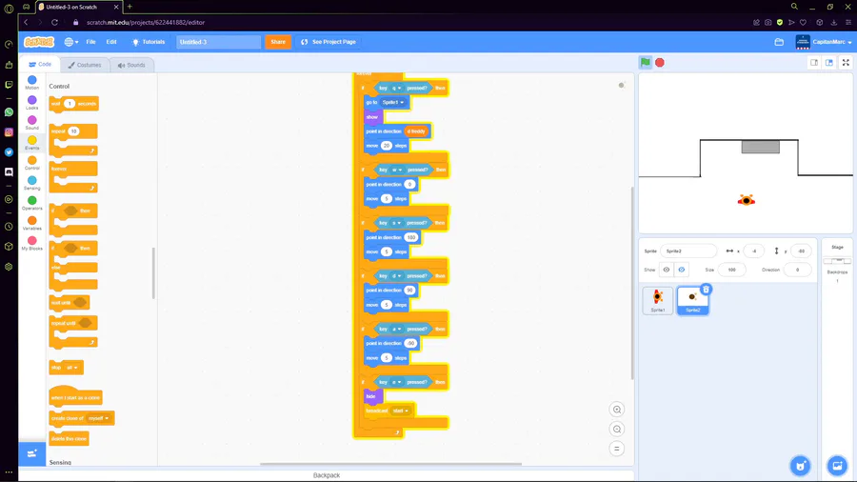Viewport: 857px width, 482px height.
Task: Select the Events block category
Action: [31, 143]
